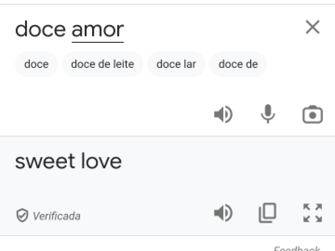335x251 pixels.
Task: Click the word "love" in the translation
Action: (101, 161)
